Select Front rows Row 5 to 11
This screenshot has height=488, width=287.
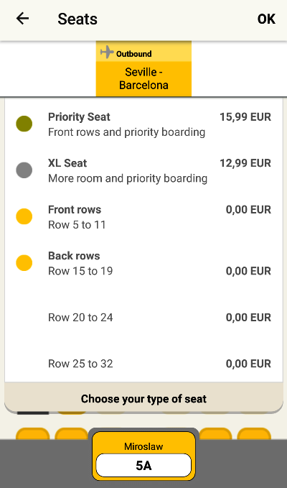pyautogui.click(x=143, y=217)
